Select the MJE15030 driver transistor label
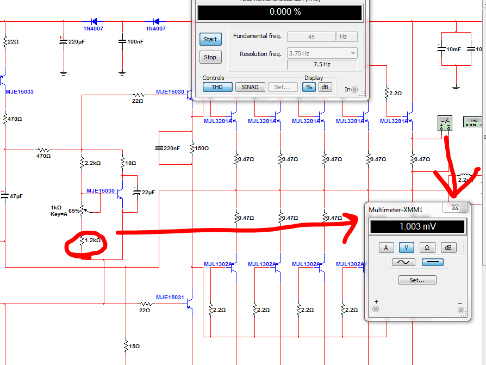The height and width of the screenshot is (365, 486). click(170, 92)
